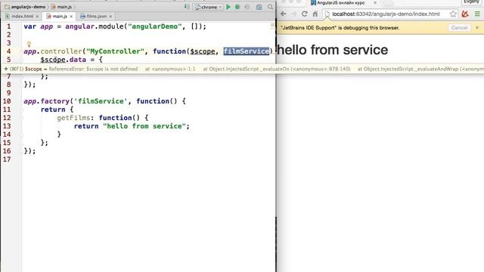Go forward in Chrome browser
Screen dimensions: 484x272
coord(294,14)
